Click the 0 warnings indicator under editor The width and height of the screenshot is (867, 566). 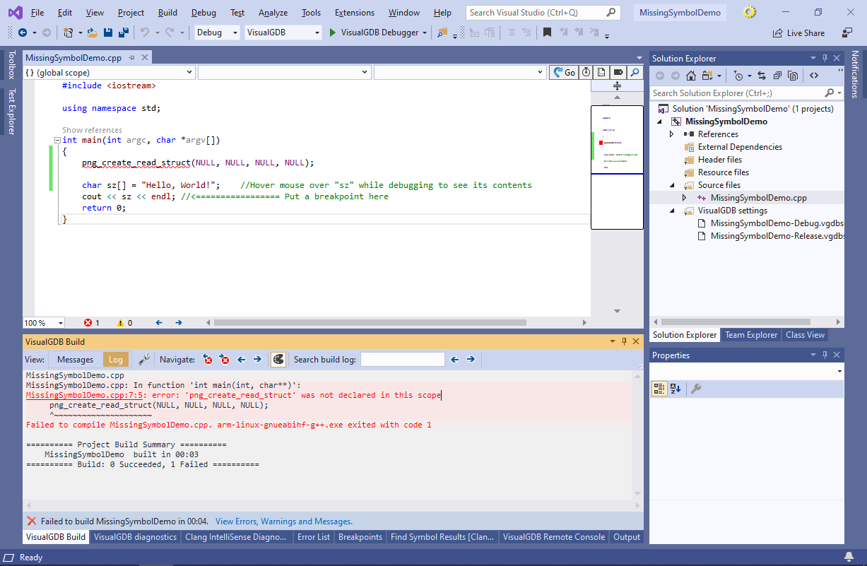[x=124, y=323]
